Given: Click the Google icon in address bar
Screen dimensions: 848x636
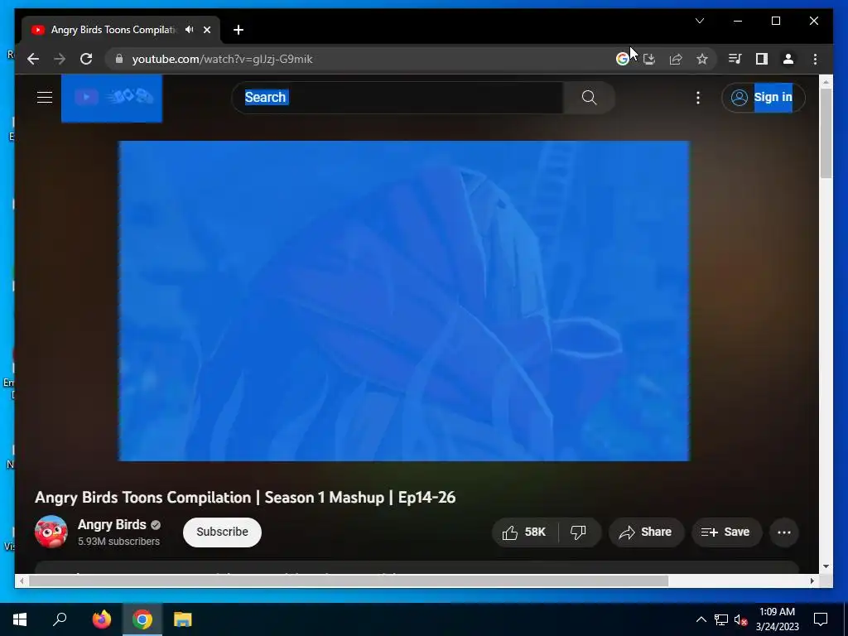Looking at the screenshot, I should pos(623,59).
